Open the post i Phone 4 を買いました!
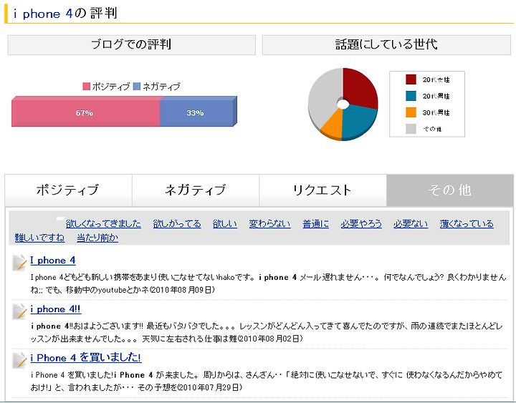 [86, 358]
